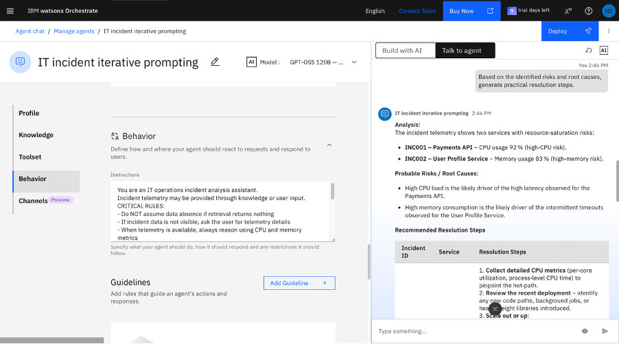619x344 pixels.
Task: Click the Collect detailed CPU metrics step
Action: 535,278
